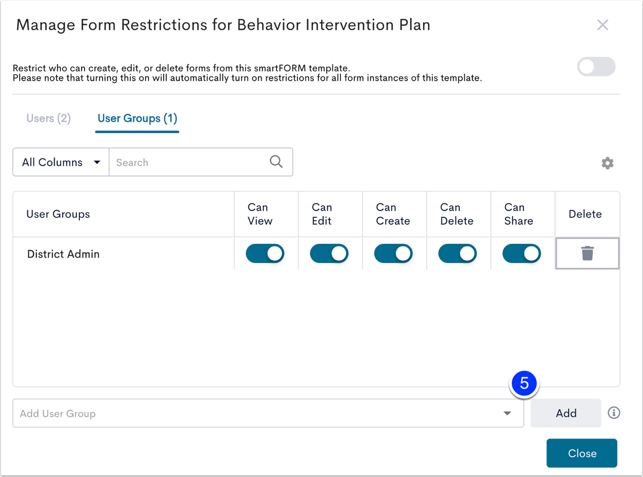Expand the Add User Group dropdown
Image resolution: width=643 pixels, height=477 pixels.
click(507, 413)
